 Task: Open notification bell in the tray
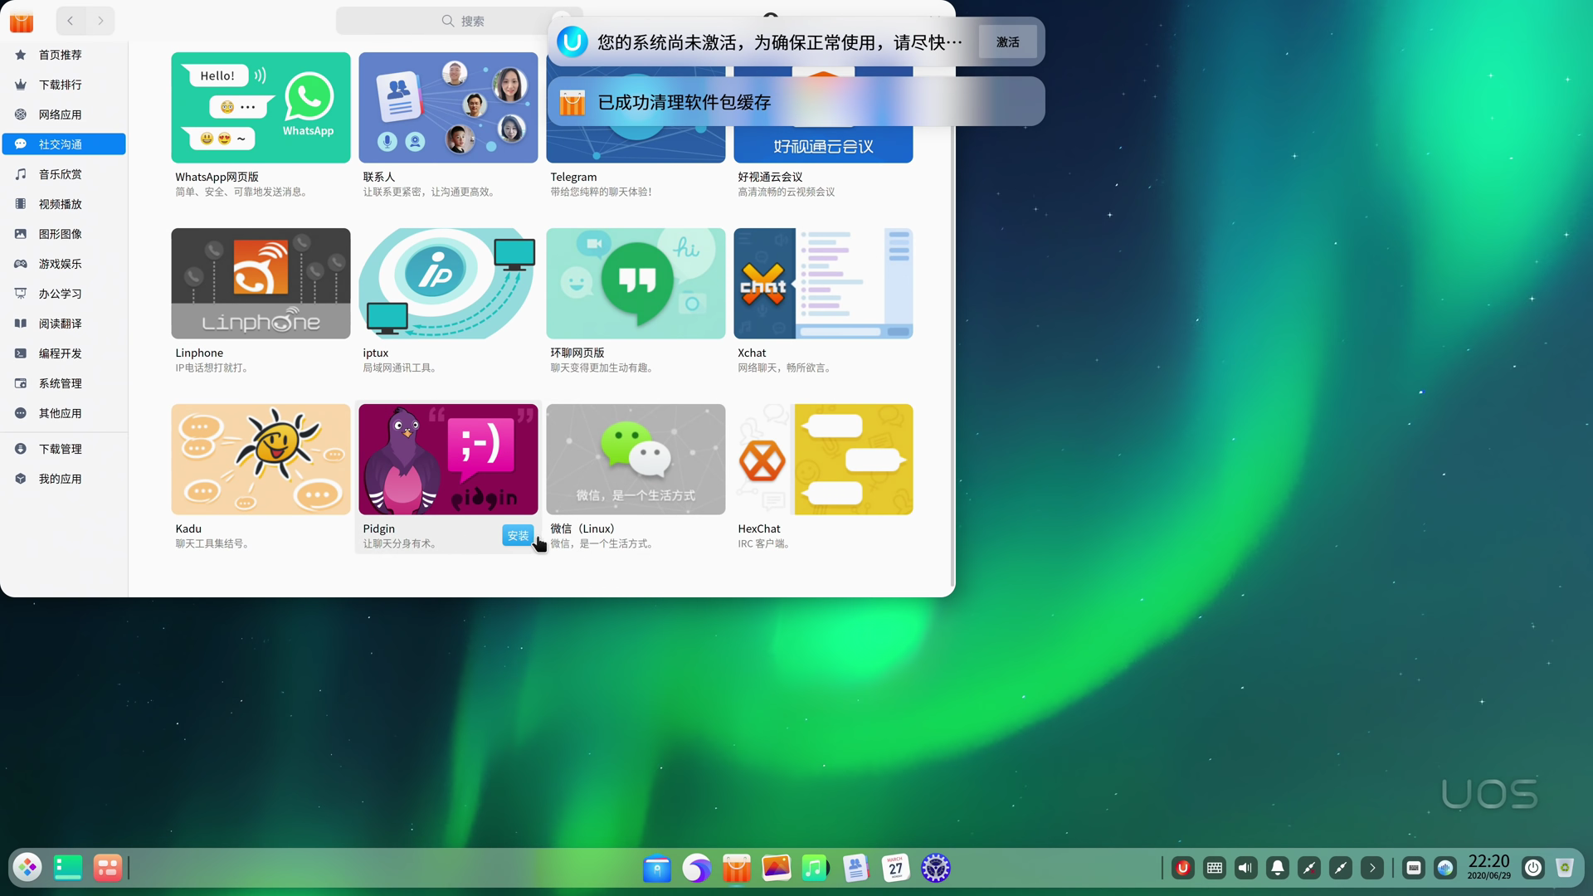tap(1278, 869)
